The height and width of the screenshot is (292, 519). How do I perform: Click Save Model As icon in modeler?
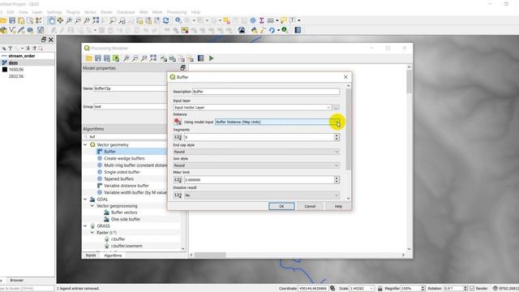tap(106, 58)
